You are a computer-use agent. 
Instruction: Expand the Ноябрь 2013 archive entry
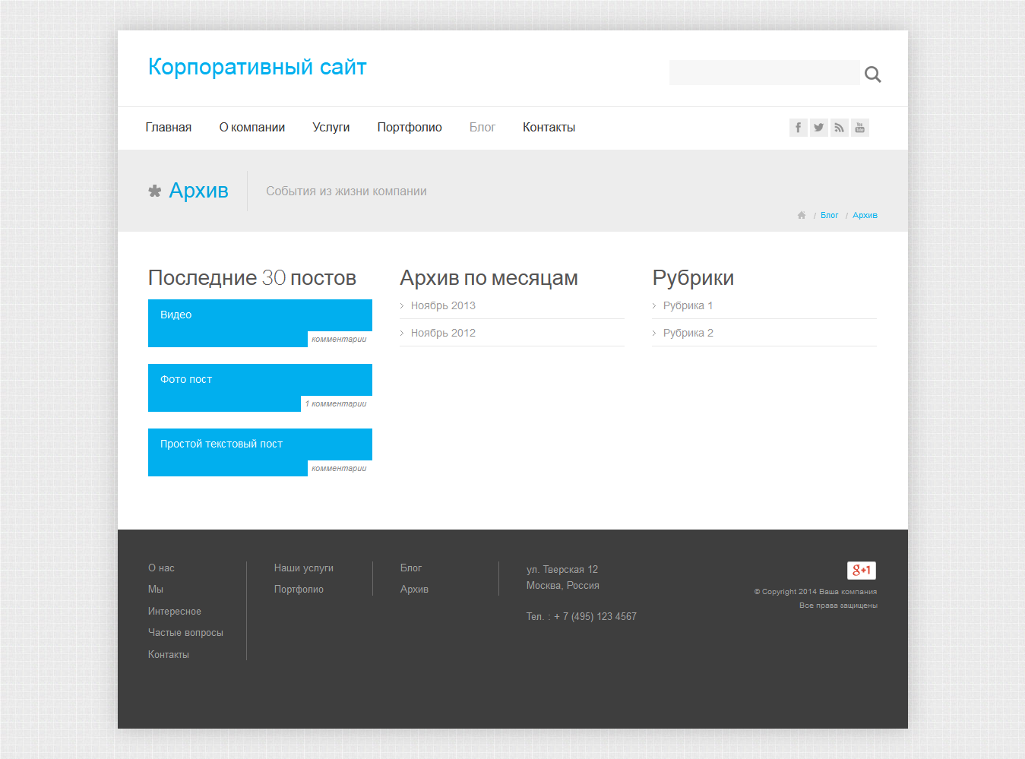[x=443, y=305]
